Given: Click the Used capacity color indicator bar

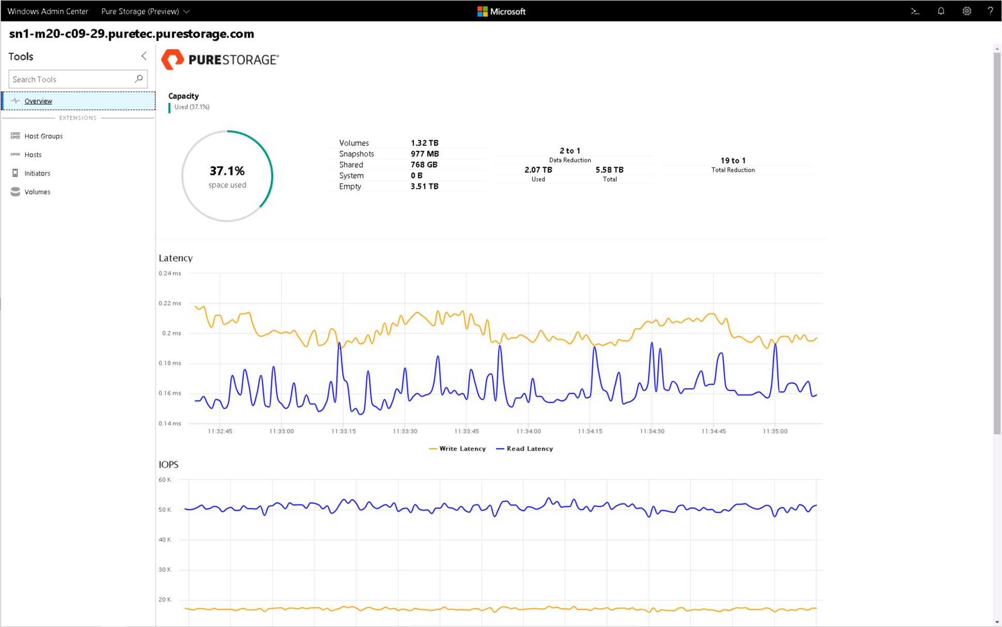Looking at the screenshot, I should (x=169, y=107).
